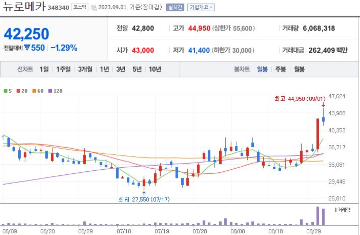Click the 07/19 date axis label
Screen dimensions: 360x235
tap(162, 231)
